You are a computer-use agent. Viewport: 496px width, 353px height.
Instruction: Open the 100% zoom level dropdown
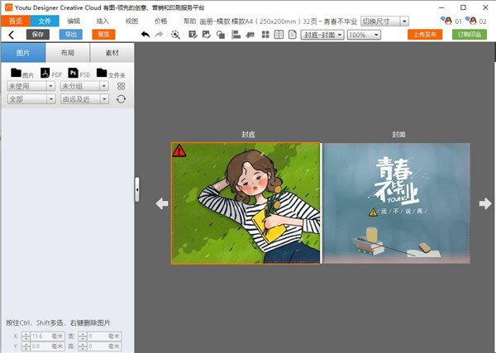click(364, 35)
